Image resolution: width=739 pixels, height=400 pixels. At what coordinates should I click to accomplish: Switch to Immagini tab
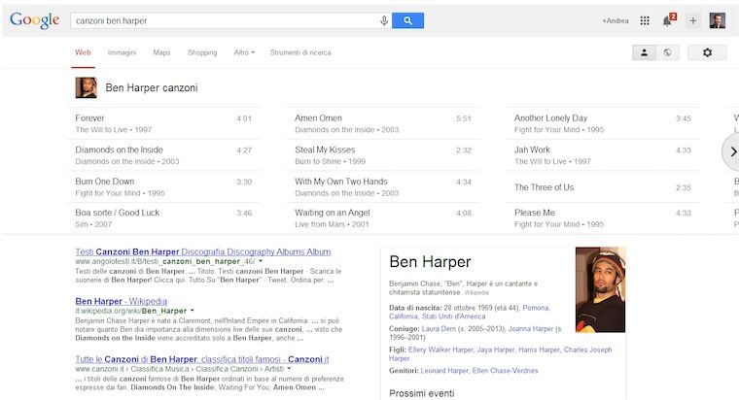click(122, 52)
